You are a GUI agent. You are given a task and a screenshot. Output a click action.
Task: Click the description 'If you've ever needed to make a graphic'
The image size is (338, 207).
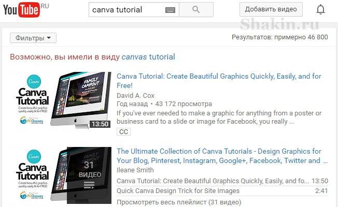pos(219,117)
